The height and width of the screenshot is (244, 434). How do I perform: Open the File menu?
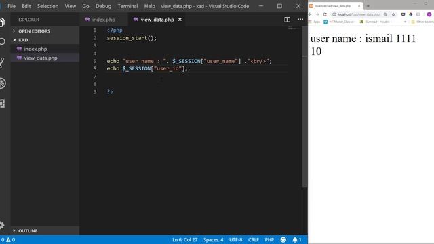tap(12, 6)
